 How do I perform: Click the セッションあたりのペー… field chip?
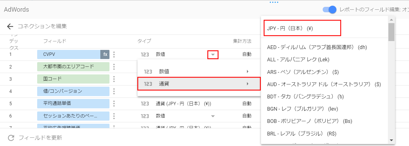coord(73,116)
